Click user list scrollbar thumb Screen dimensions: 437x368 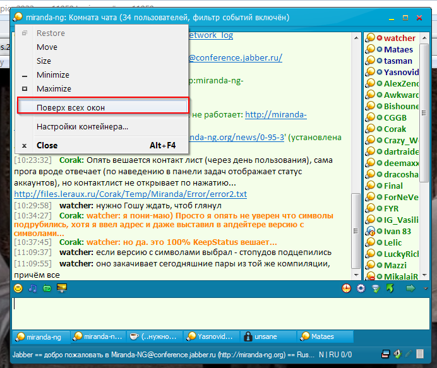[x=424, y=113]
